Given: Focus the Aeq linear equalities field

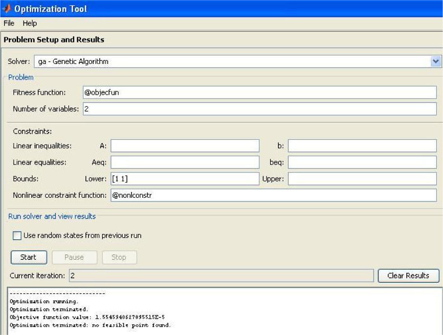Looking at the screenshot, I should coord(185,162).
